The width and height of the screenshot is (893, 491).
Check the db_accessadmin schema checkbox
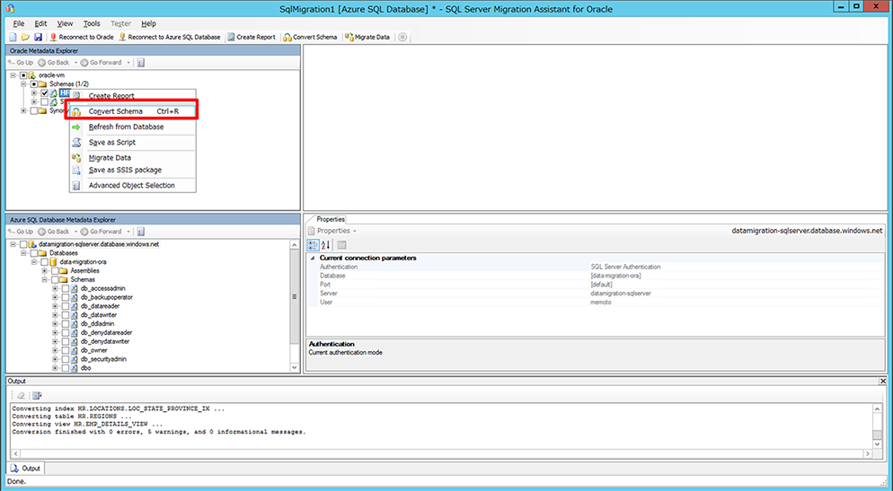(x=66, y=288)
